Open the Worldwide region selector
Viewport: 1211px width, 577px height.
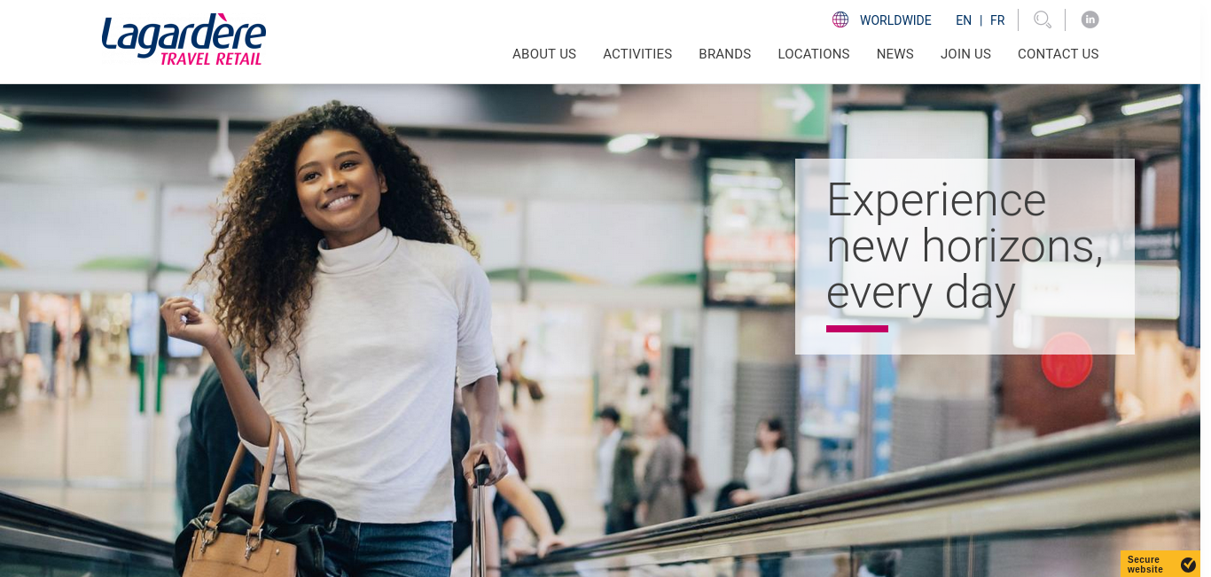(x=895, y=20)
